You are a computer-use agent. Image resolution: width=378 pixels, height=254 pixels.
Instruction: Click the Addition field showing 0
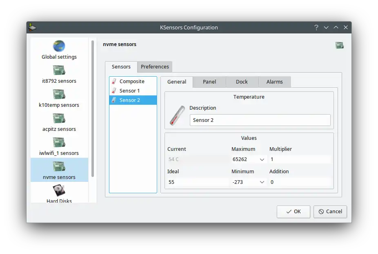pos(300,182)
